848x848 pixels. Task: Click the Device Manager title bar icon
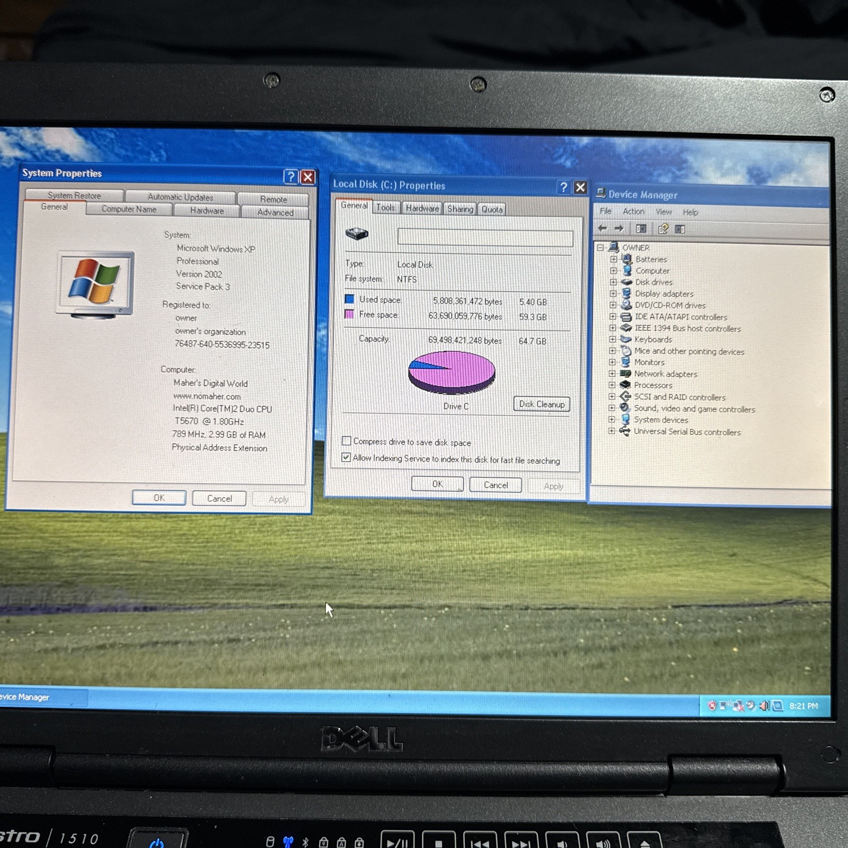coord(600,193)
